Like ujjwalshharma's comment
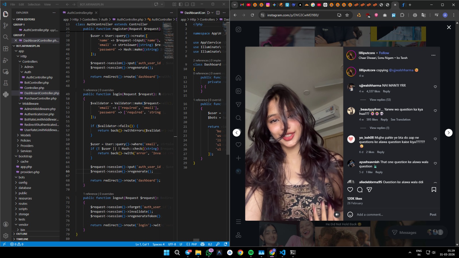The image size is (459, 258). click(x=435, y=87)
